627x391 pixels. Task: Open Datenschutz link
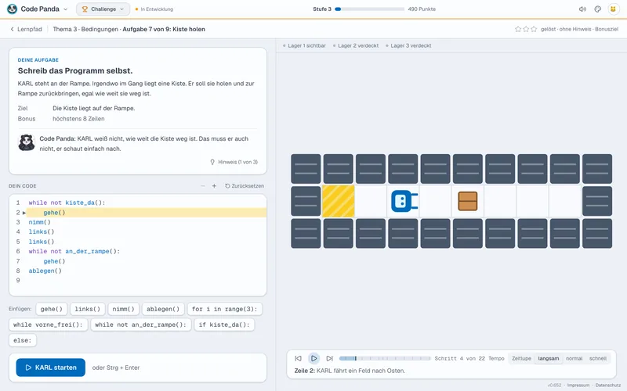pos(608,385)
